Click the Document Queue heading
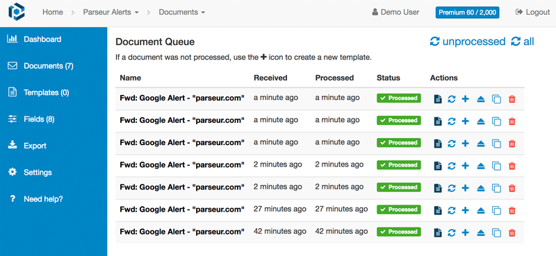556x256 pixels. point(155,42)
